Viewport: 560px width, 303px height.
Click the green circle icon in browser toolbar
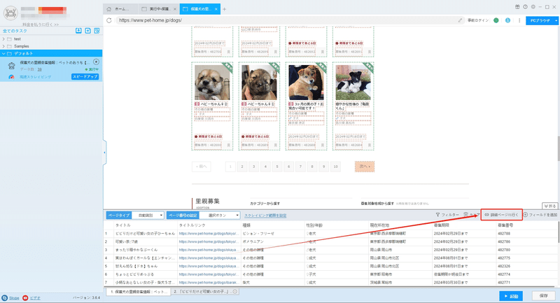(x=496, y=20)
